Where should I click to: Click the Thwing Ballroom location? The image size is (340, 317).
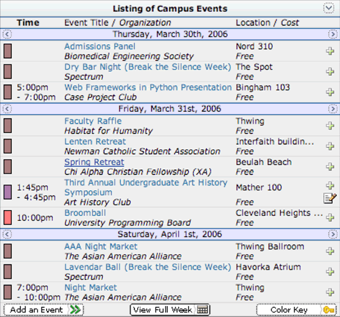click(270, 247)
